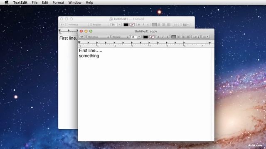
Task: Toggle bold in Untitled1 copy toolbar
Action: [x=158, y=37]
